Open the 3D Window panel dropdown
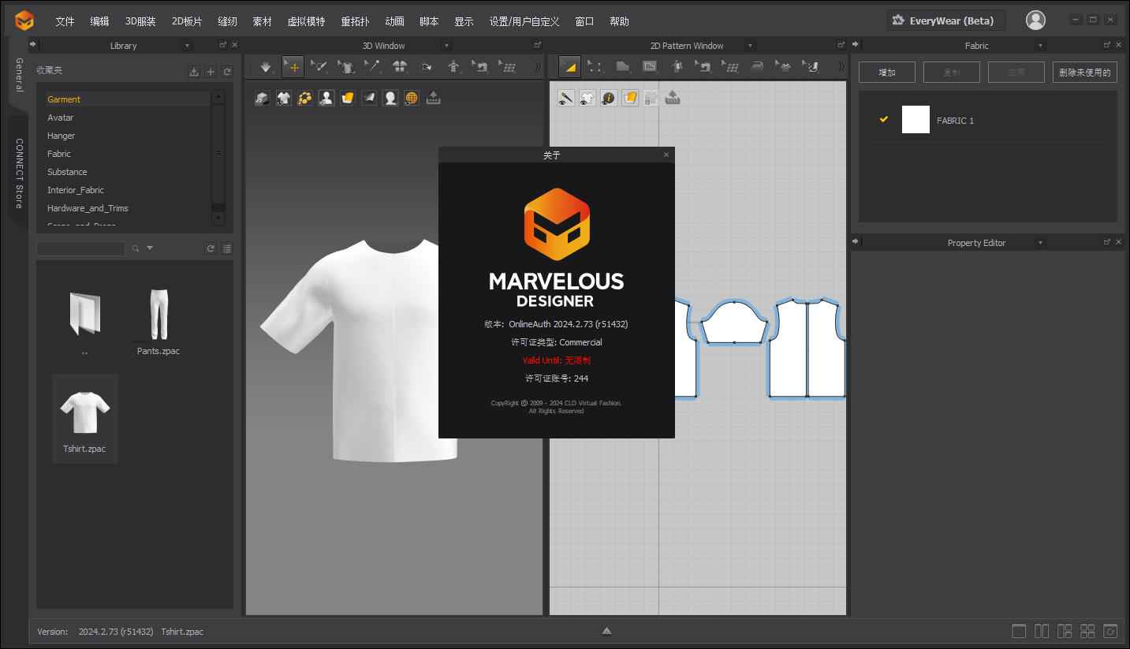The image size is (1130, 649). coord(446,46)
